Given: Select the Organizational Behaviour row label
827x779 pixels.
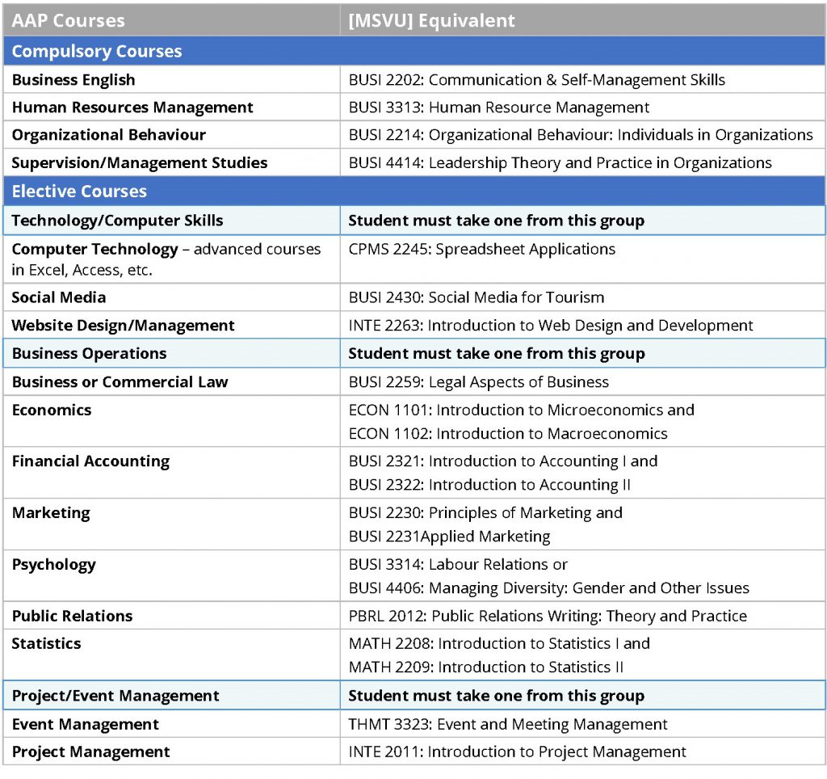Looking at the screenshot, I should click(x=108, y=135).
